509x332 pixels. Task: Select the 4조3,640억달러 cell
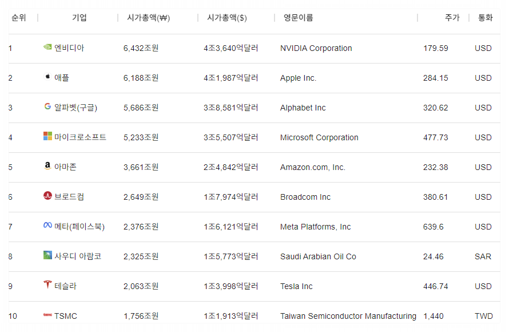(231, 48)
